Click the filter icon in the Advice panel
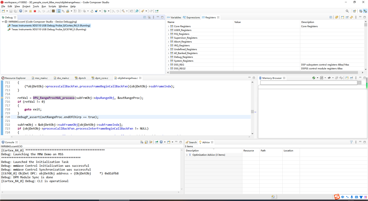The image size is (368, 201). (351, 142)
